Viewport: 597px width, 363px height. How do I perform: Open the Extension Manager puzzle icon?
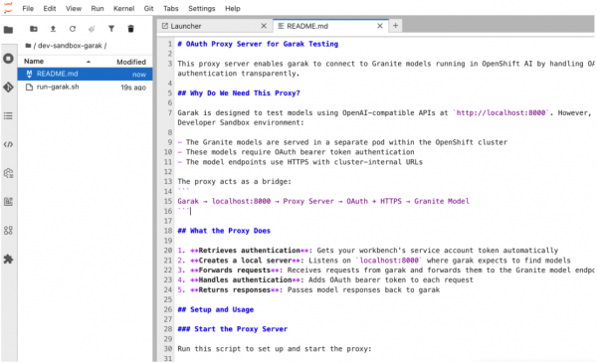click(8, 260)
